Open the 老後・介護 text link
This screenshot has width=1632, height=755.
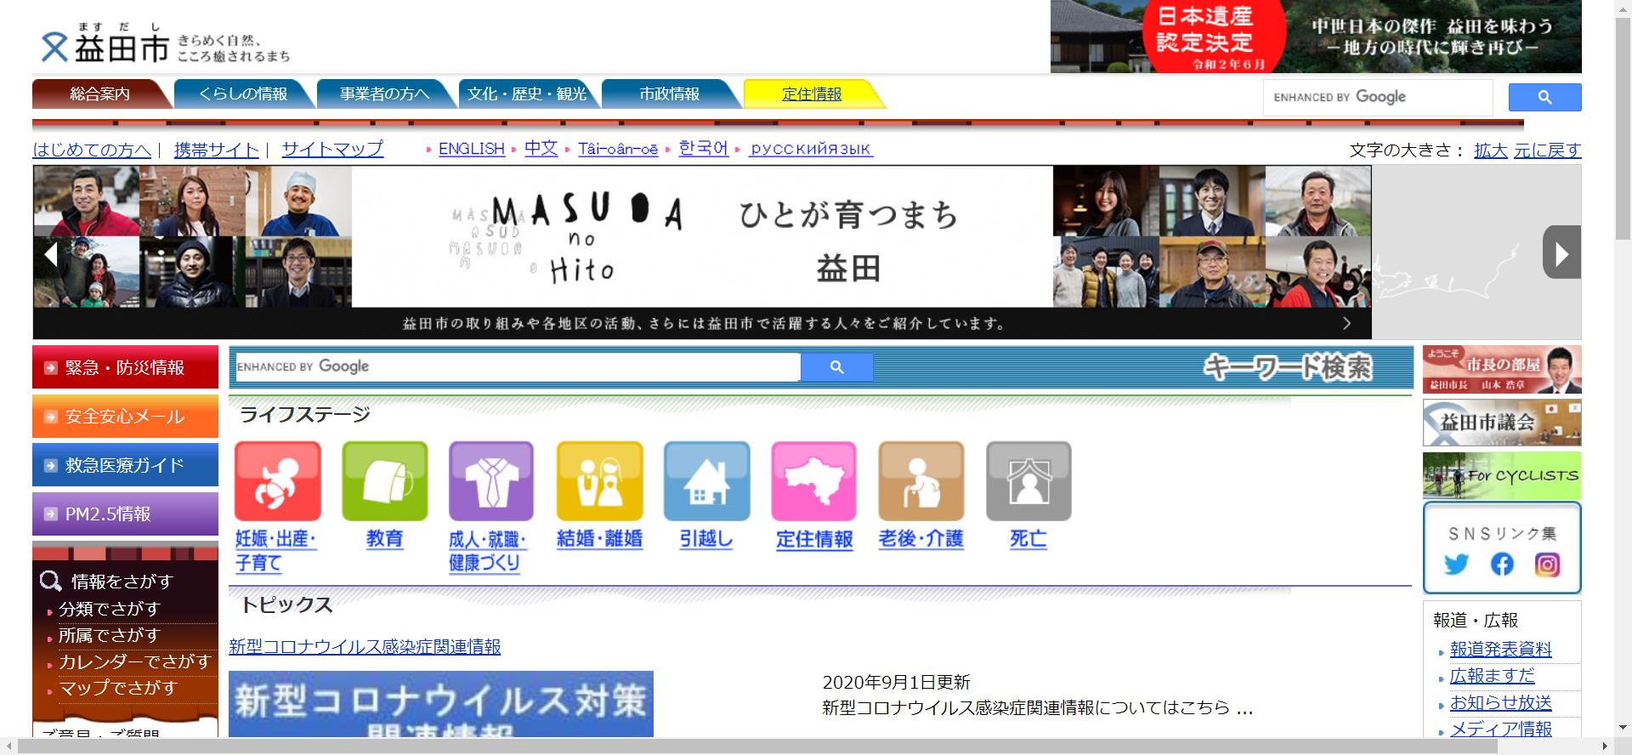(921, 539)
